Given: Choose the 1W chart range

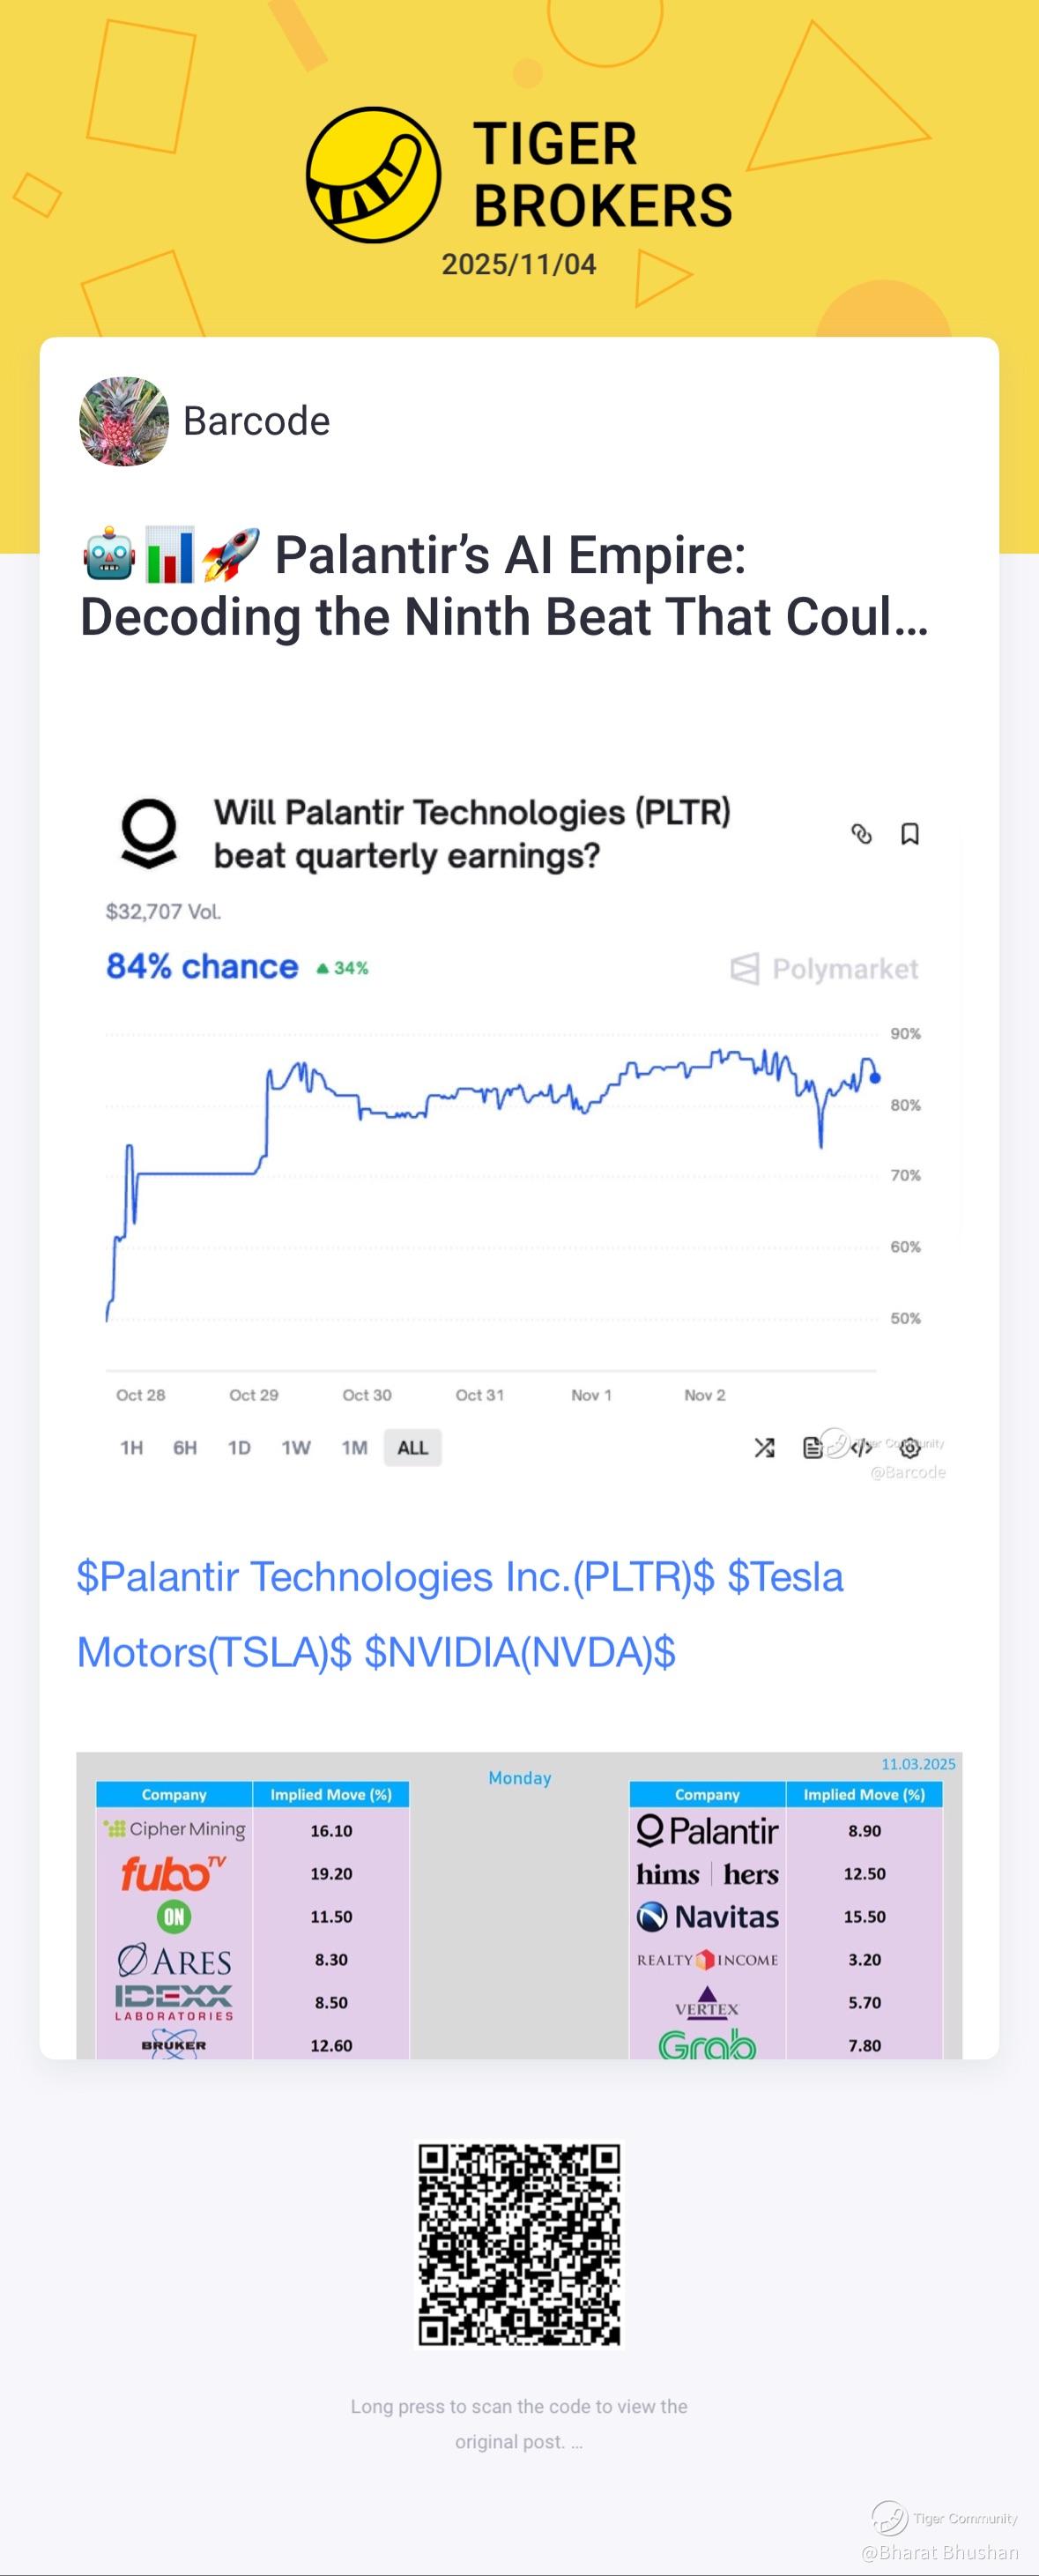Looking at the screenshot, I should pyautogui.click(x=296, y=1447).
